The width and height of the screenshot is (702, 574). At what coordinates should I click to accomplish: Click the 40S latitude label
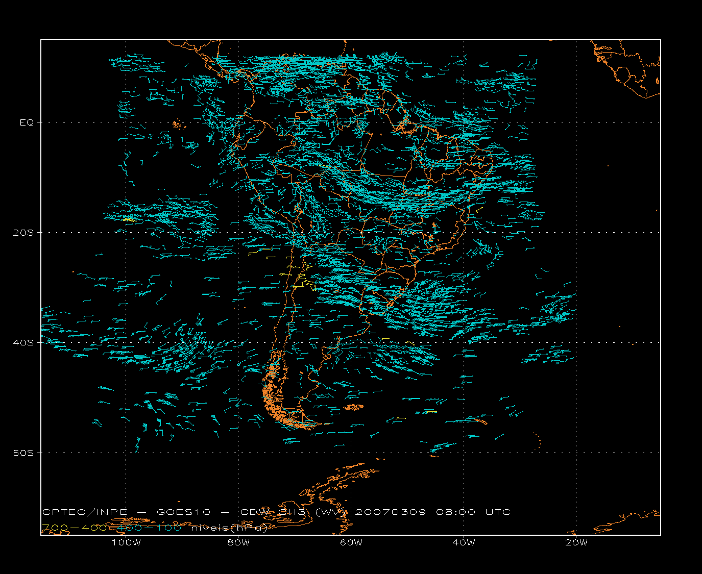tap(23, 343)
